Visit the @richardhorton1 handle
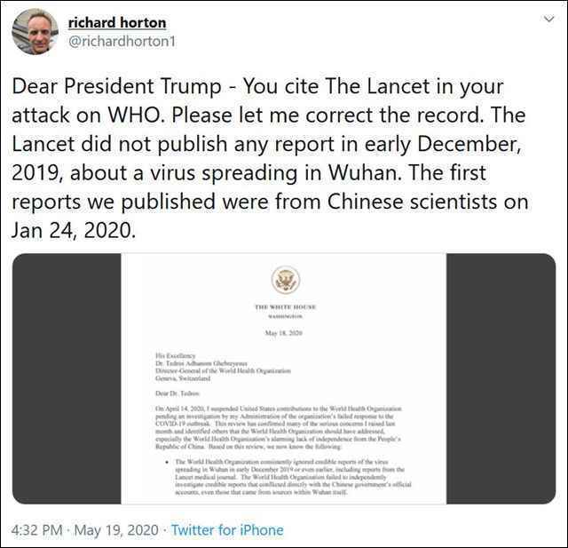 (122, 42)
